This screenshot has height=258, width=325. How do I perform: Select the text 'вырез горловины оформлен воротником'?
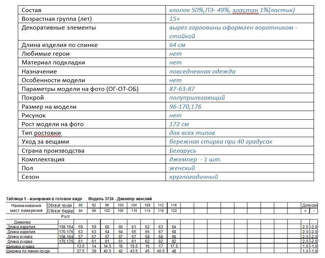[x=231, y=28]
